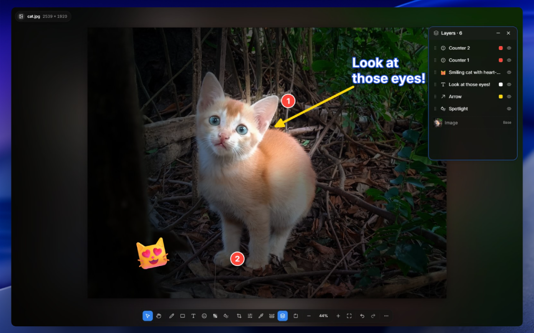Select the text tool in the toolbar
534x333 pixels.
pos(193,316)
